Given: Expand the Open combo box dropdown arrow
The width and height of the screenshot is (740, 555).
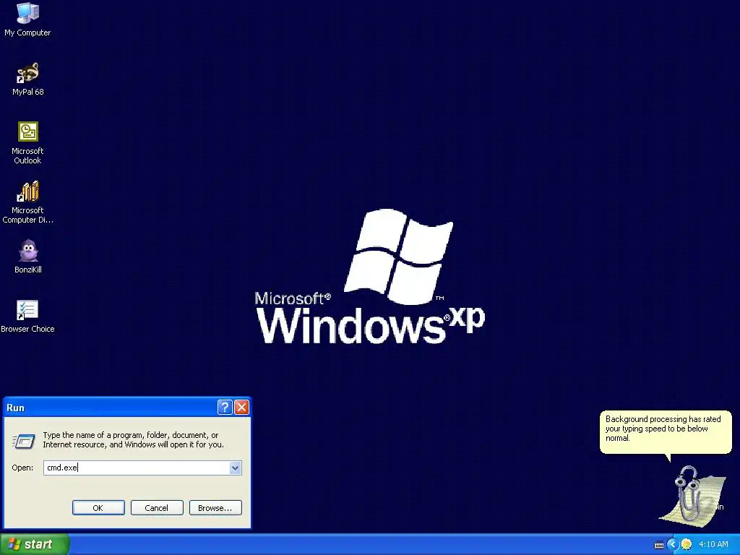Looking at the screenshot, I should point(235,468).
